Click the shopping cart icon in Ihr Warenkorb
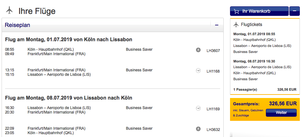The image size is (303, 137). pyautogui.click(x=236, y=11)
